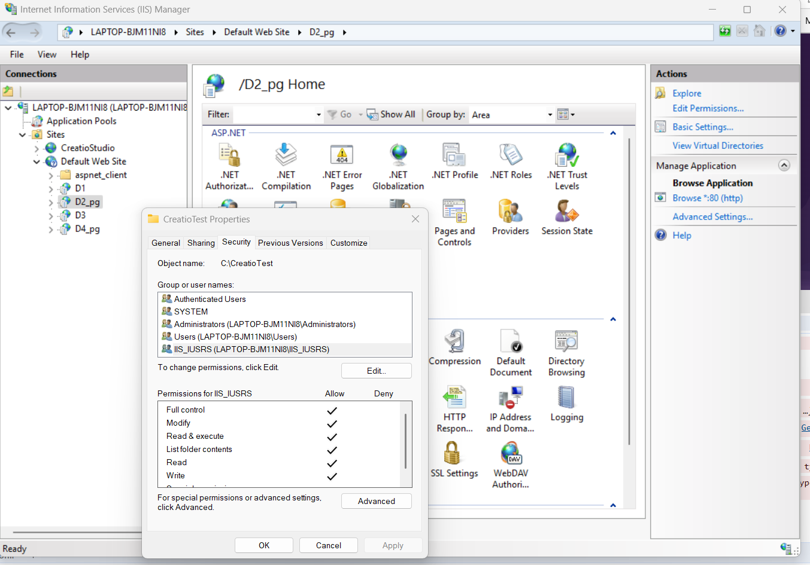Open the View menu
This screenshot has height=565, width=810.
47,54
